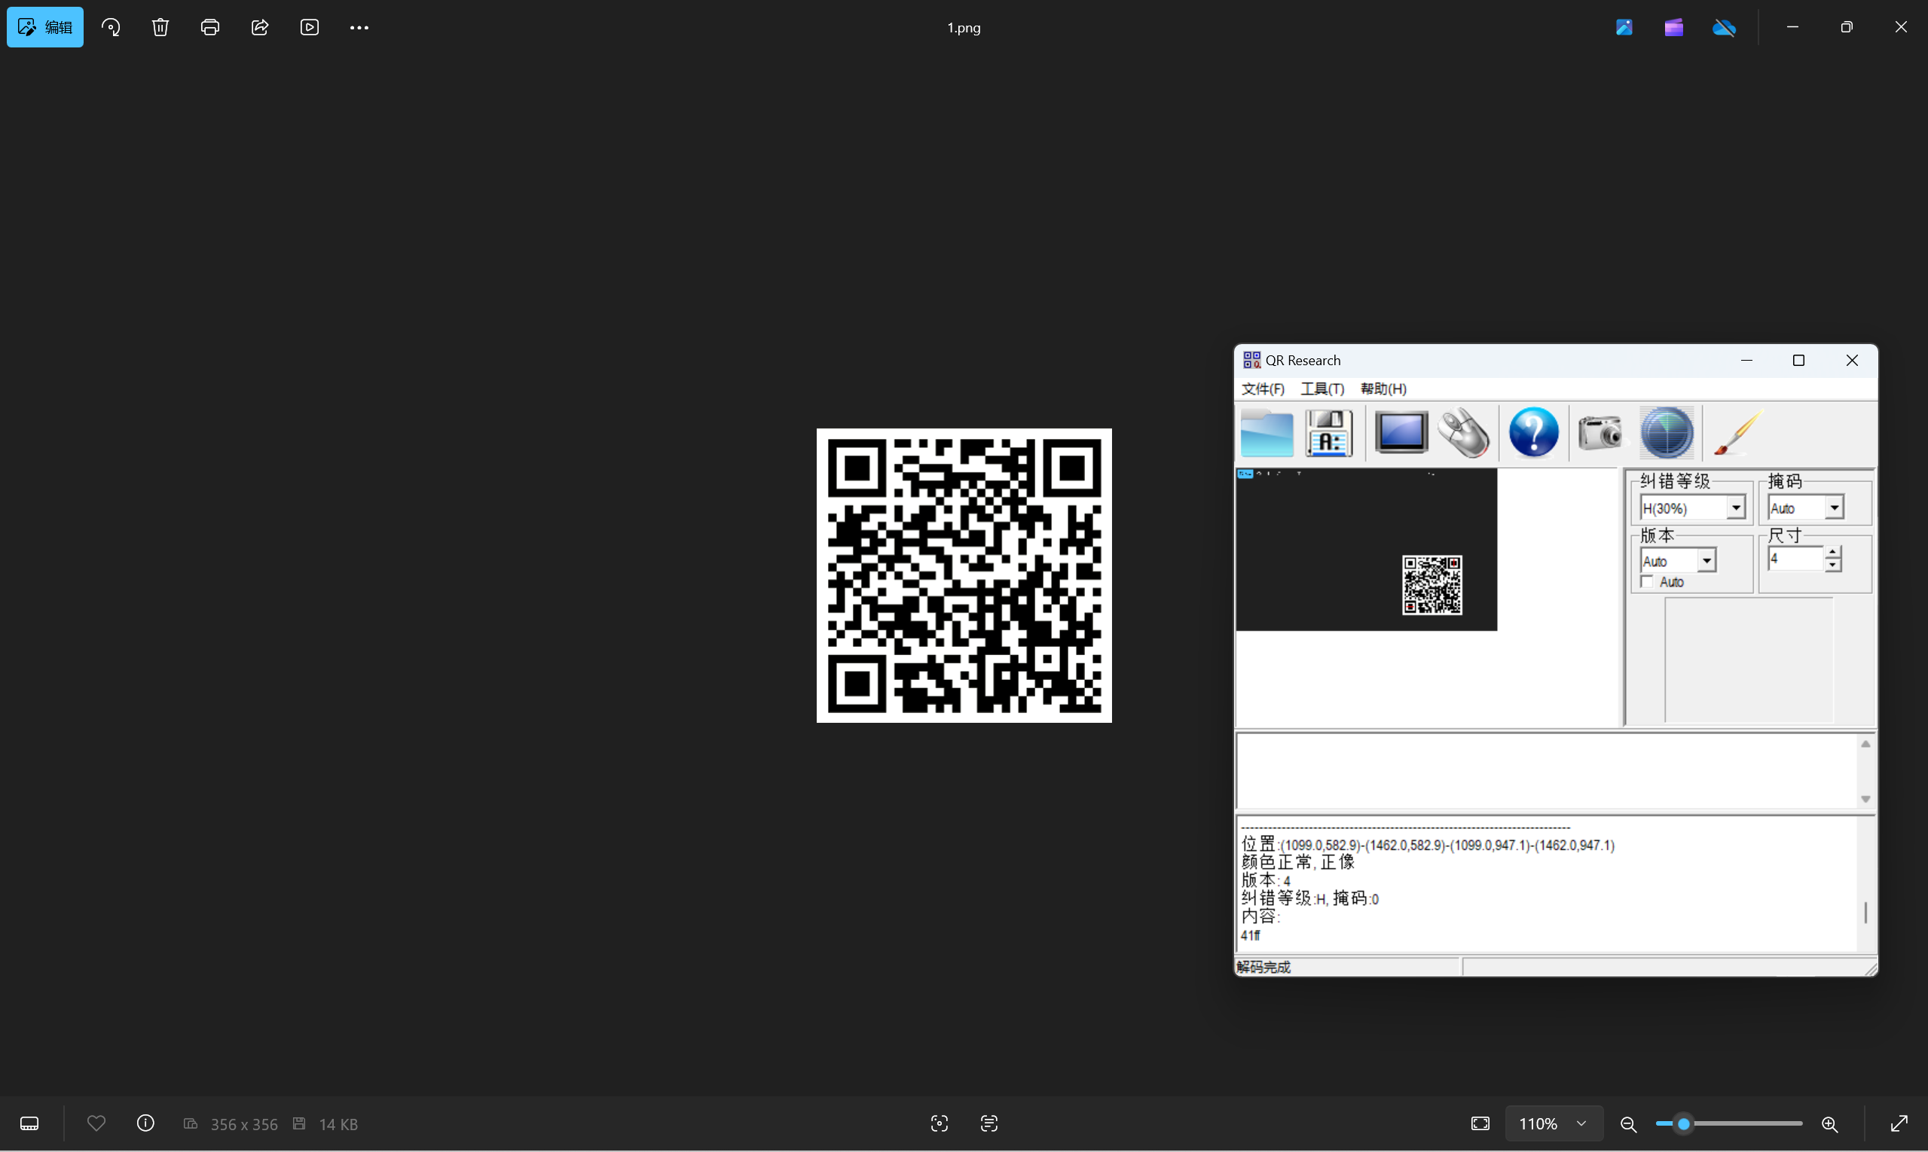Open the 110% zoom level dropdown

(1554, 1123)
